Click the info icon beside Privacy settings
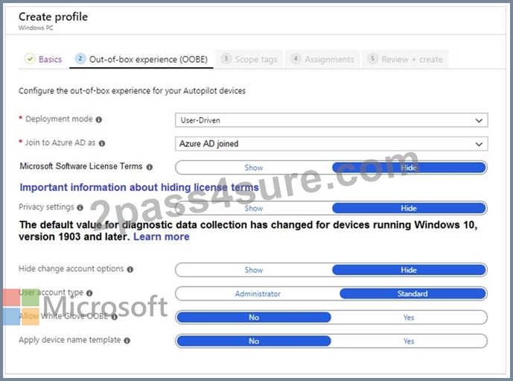 (x=80, y=207)
